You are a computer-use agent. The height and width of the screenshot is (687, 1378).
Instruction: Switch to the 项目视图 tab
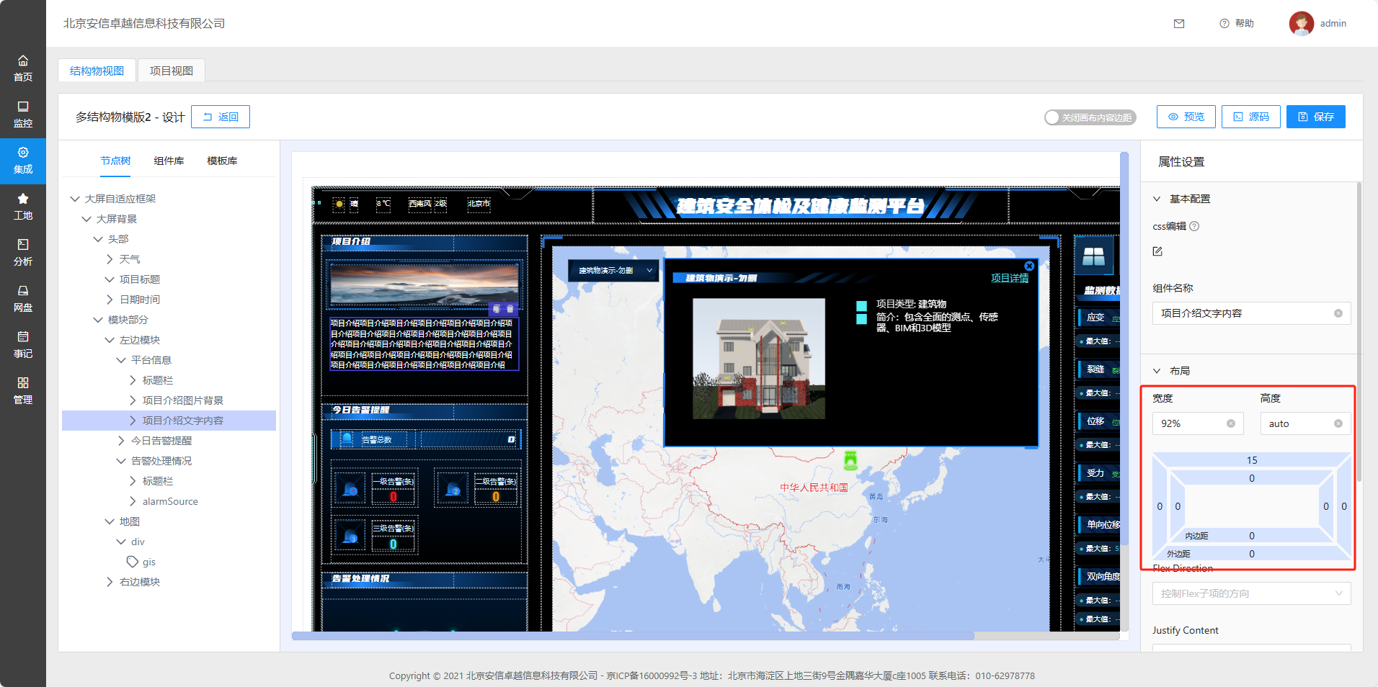click(x=171, y=71)
